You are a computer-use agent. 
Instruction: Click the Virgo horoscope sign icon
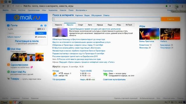(x=105, y=75)
